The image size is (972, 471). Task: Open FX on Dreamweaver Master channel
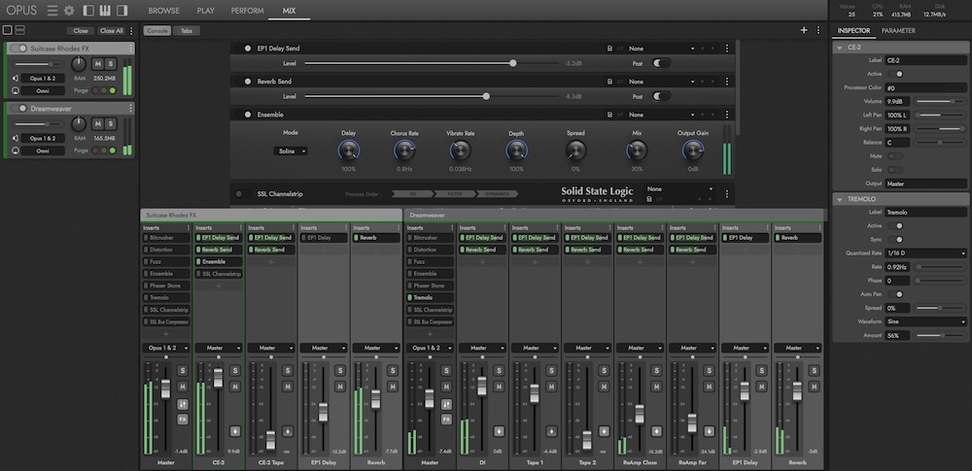446,420
